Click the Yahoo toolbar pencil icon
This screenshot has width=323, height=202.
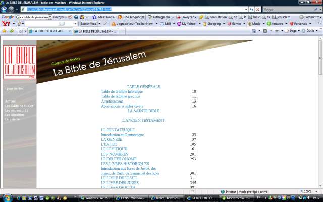19,24
